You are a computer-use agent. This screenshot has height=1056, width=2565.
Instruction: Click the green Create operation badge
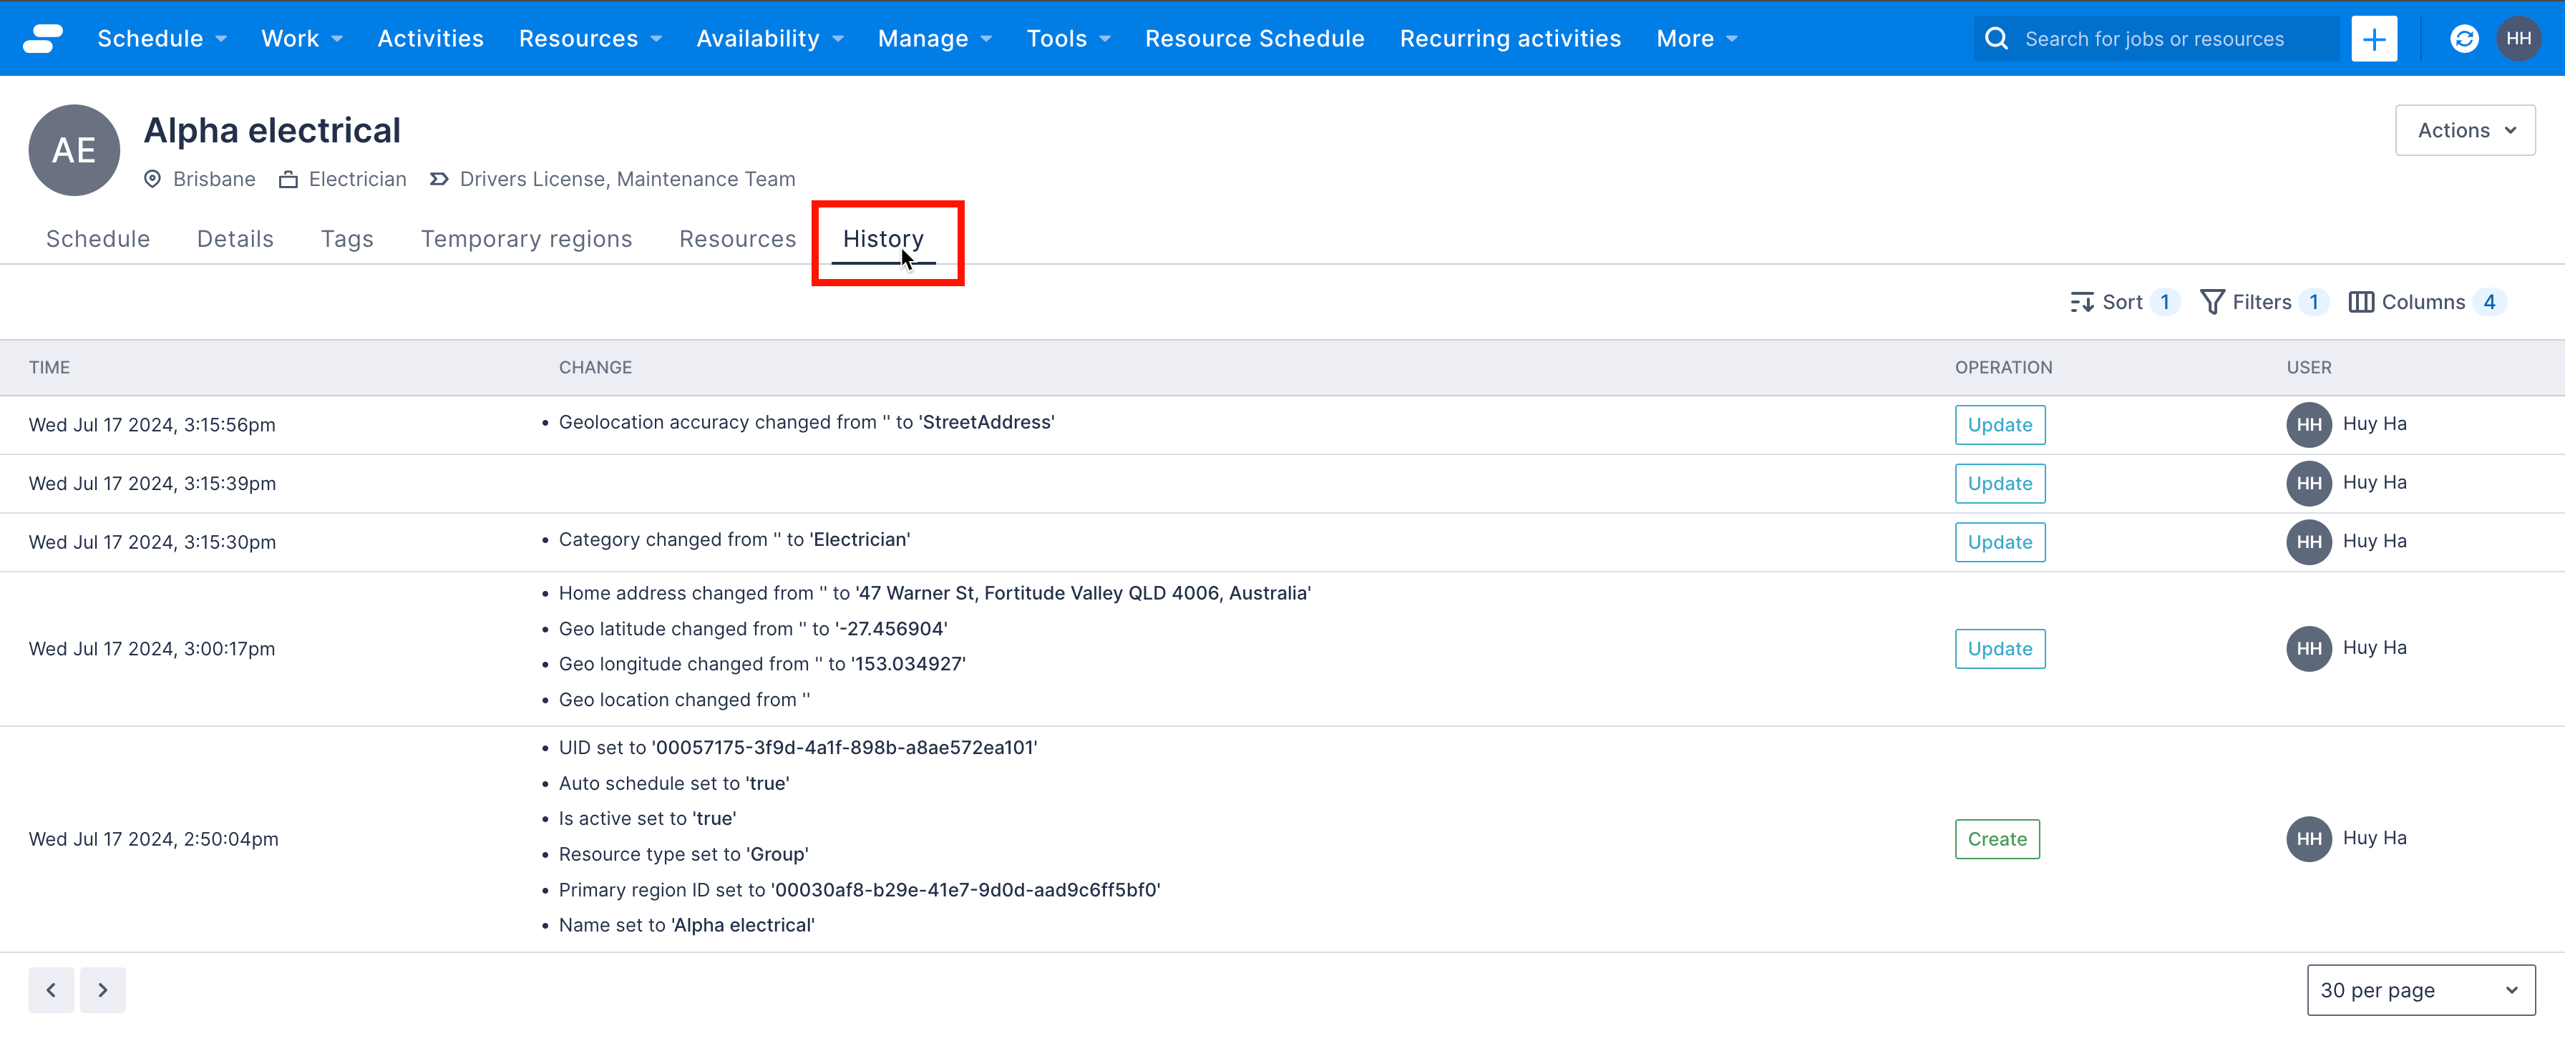pyautogui.click(x=1997, y=839)
